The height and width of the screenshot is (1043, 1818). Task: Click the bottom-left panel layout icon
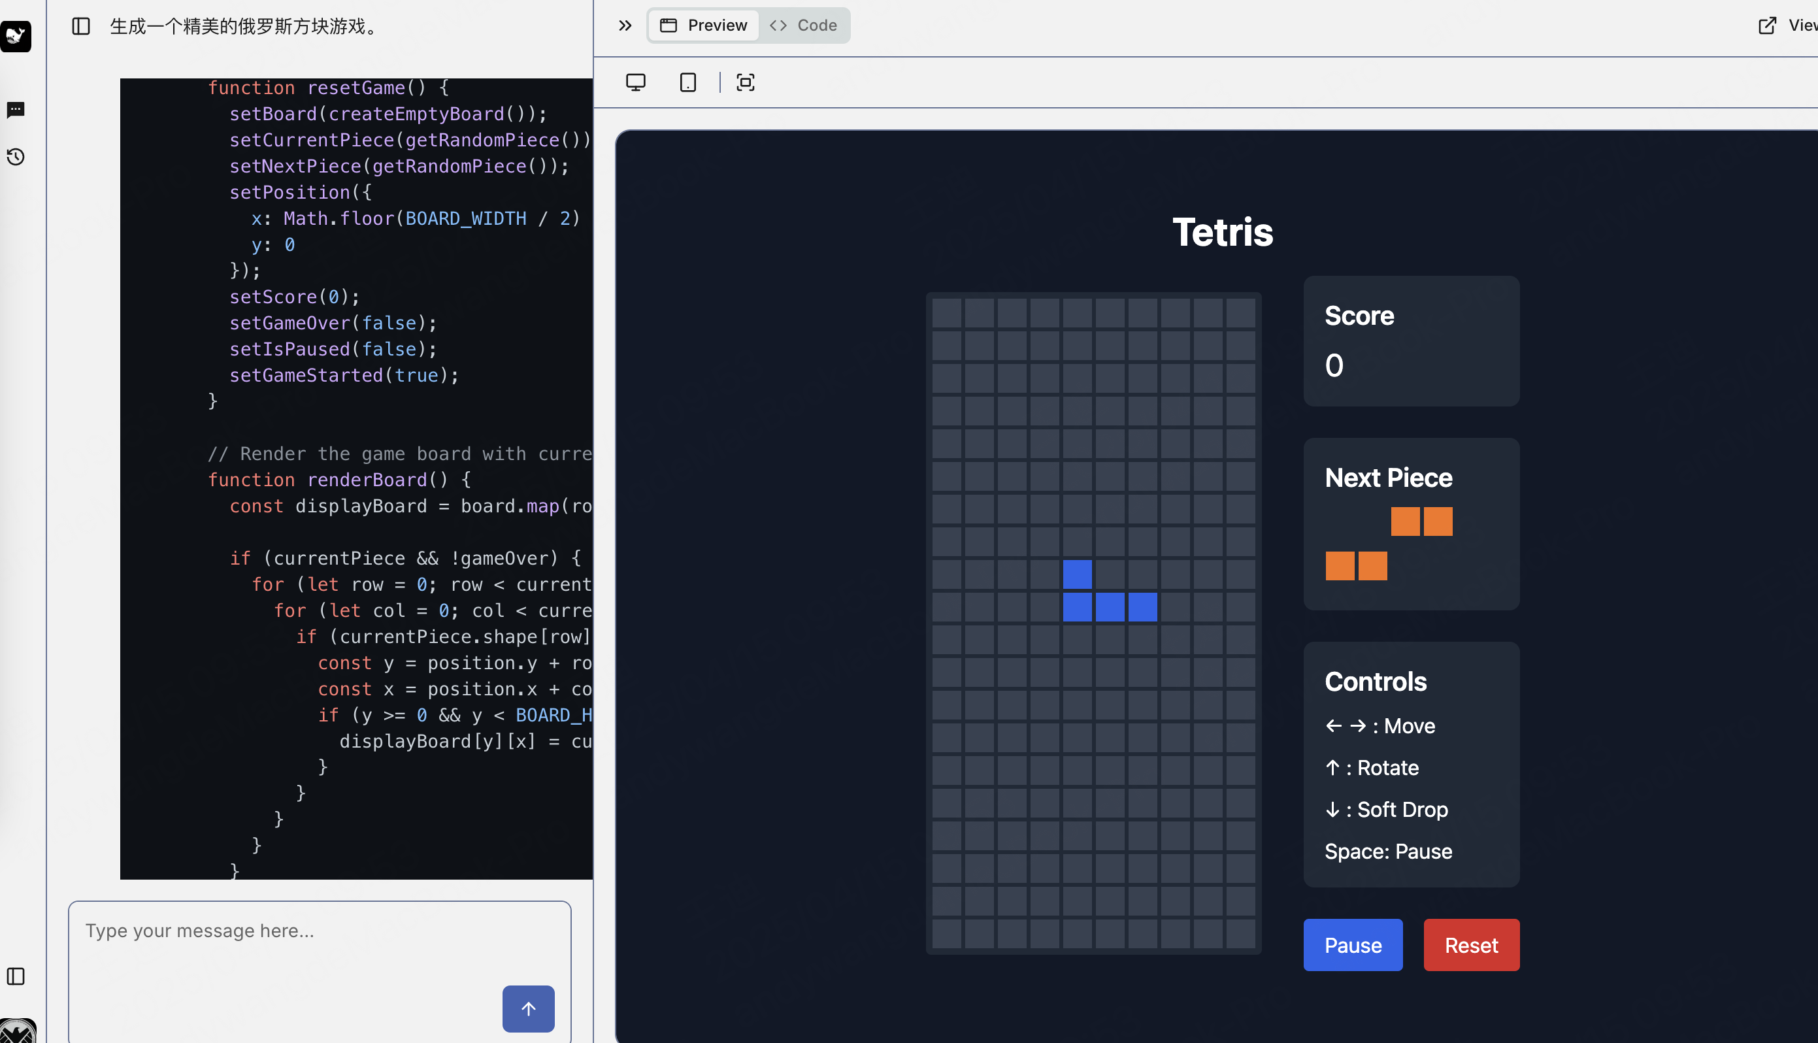pos(16,976)
